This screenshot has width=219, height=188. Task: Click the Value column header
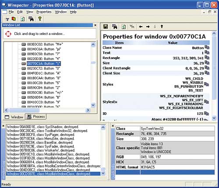pyautogui.click(x=173, y=43)
